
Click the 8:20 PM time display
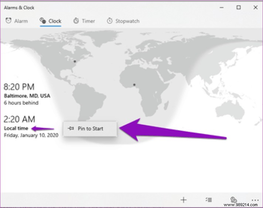point(19,87)
